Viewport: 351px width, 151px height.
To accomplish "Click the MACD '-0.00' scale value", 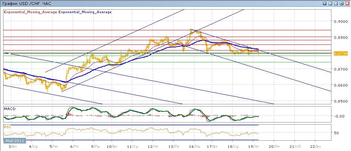I will 339,116.
